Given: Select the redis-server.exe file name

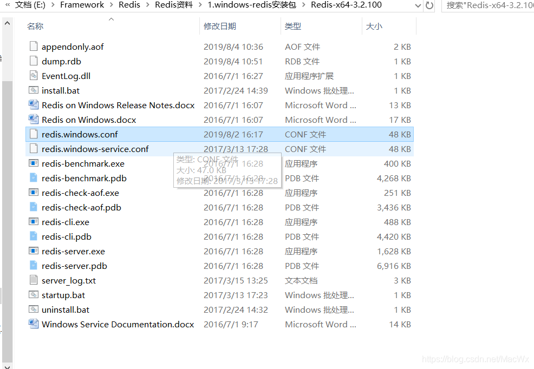Looking at the screenshot, I should [73, 252].
